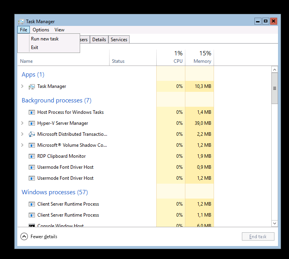Collapse view with Fewer details arrow icon
The height and width of the screenshot is (259, 289).
point(24,237)
